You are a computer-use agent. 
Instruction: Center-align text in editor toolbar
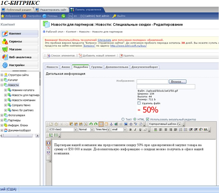pos(166,129)
